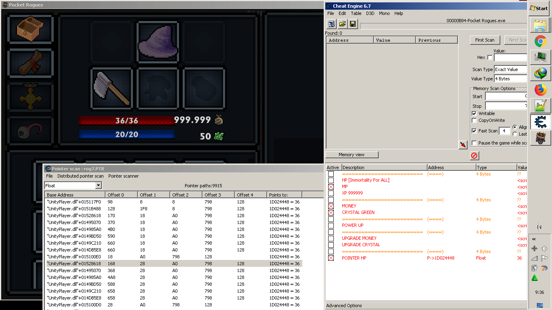
Task: Toggle the Fast Scan checkbox
Action: (474, 131)
